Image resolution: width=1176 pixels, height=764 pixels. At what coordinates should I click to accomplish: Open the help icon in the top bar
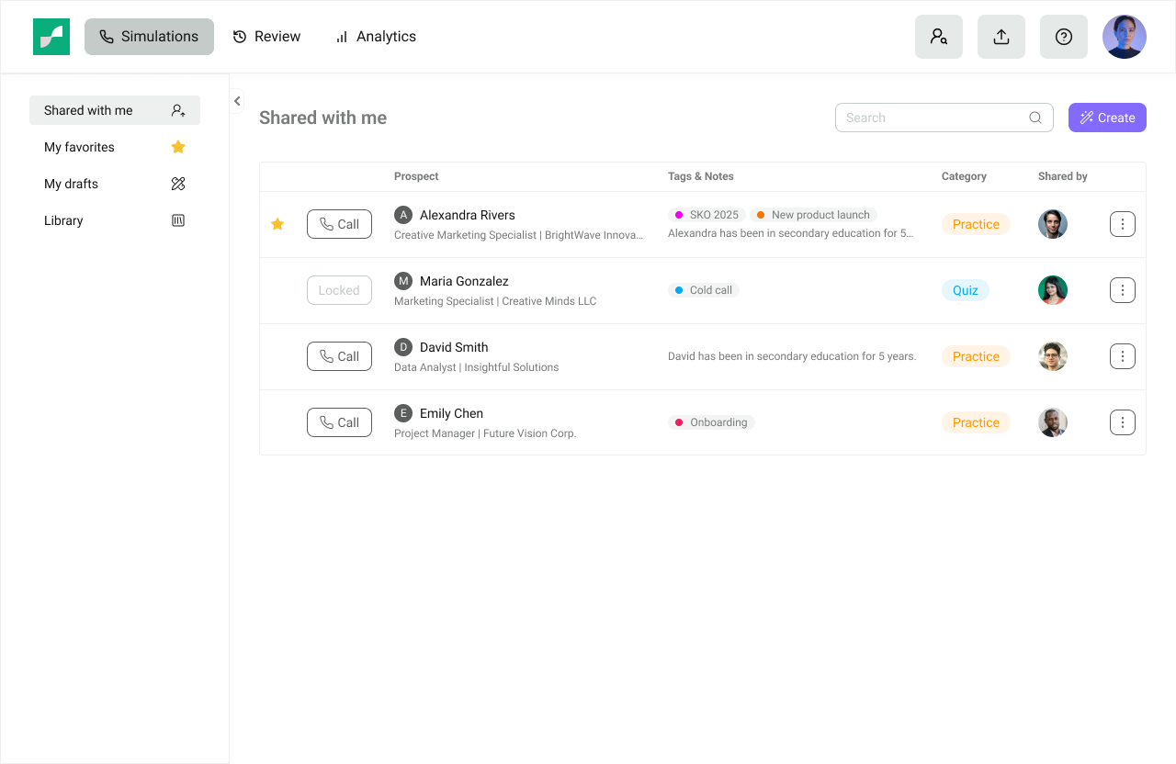tap(1063, 37)
